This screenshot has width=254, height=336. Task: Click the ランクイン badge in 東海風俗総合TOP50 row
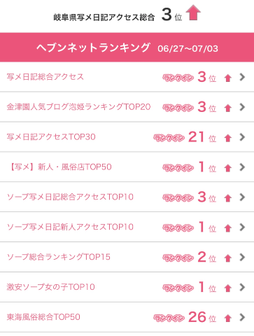[x=169, y=318]
